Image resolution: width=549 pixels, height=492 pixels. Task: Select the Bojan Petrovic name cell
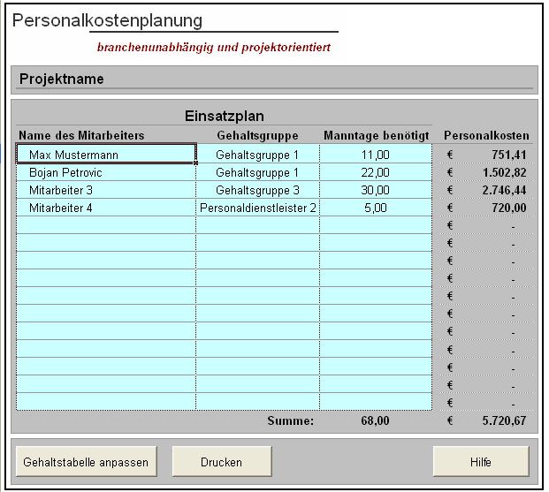pyautogui.click(x=106, y=172)
